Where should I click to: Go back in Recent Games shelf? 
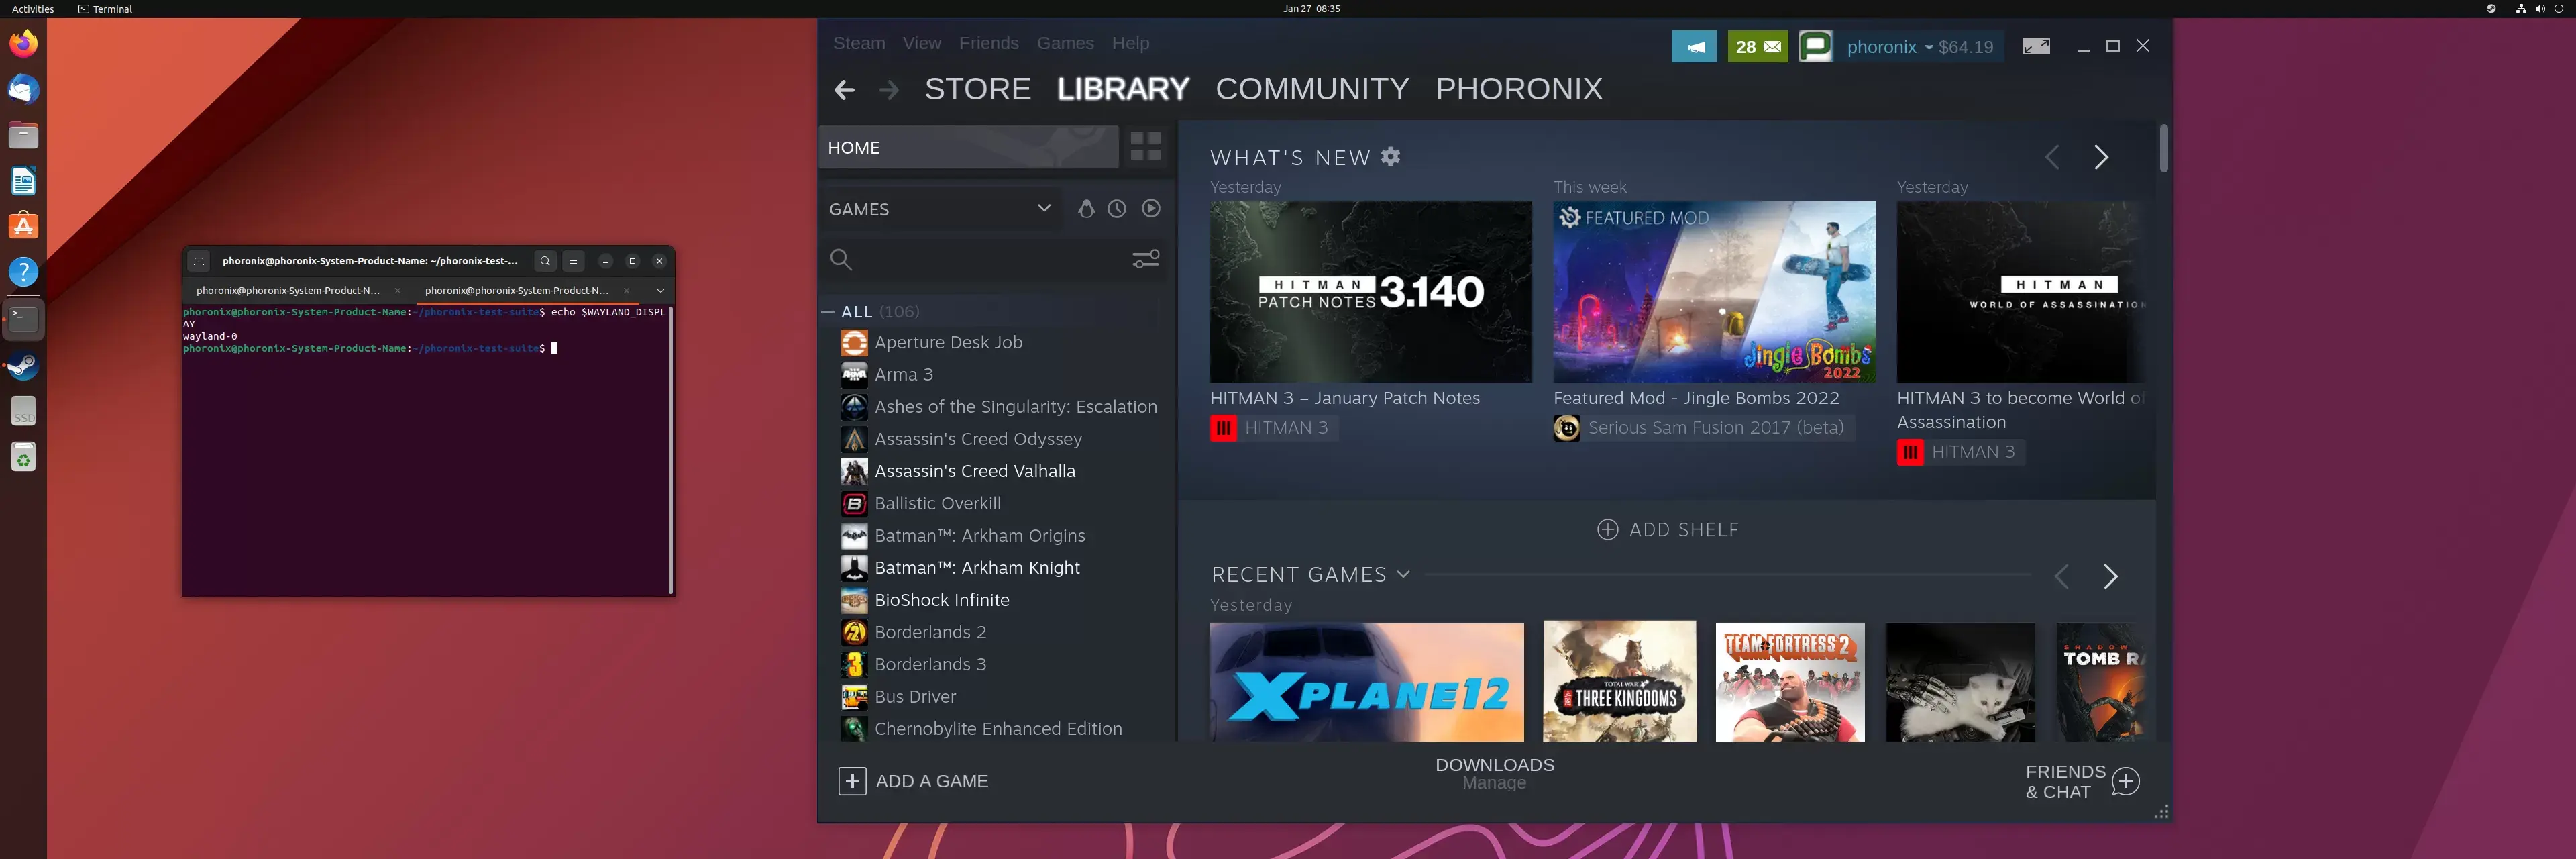click(x=2061, y=576)
